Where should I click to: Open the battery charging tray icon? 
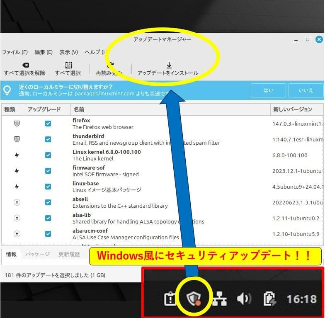tap(269, 299)
